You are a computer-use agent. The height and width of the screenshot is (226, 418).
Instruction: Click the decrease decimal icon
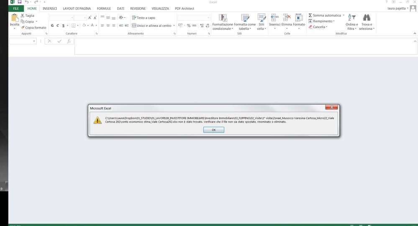click(208, 26)
